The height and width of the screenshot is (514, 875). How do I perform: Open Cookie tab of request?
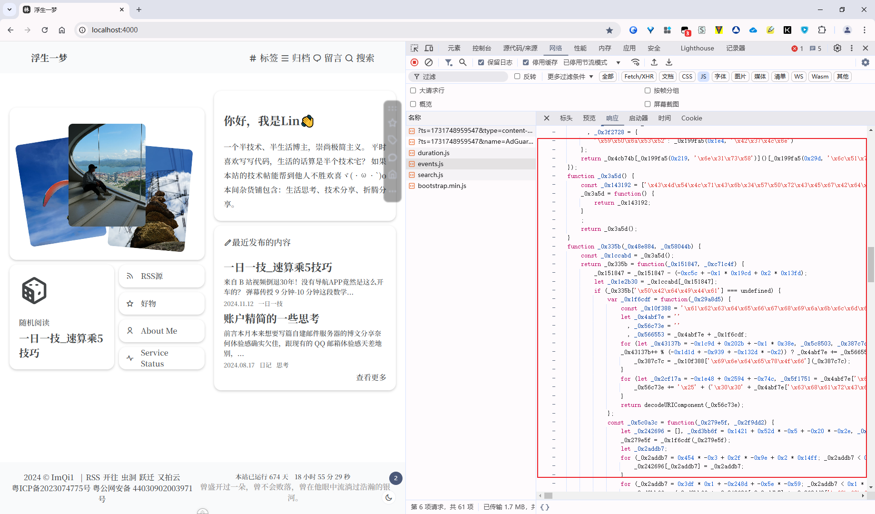point(691,118)
